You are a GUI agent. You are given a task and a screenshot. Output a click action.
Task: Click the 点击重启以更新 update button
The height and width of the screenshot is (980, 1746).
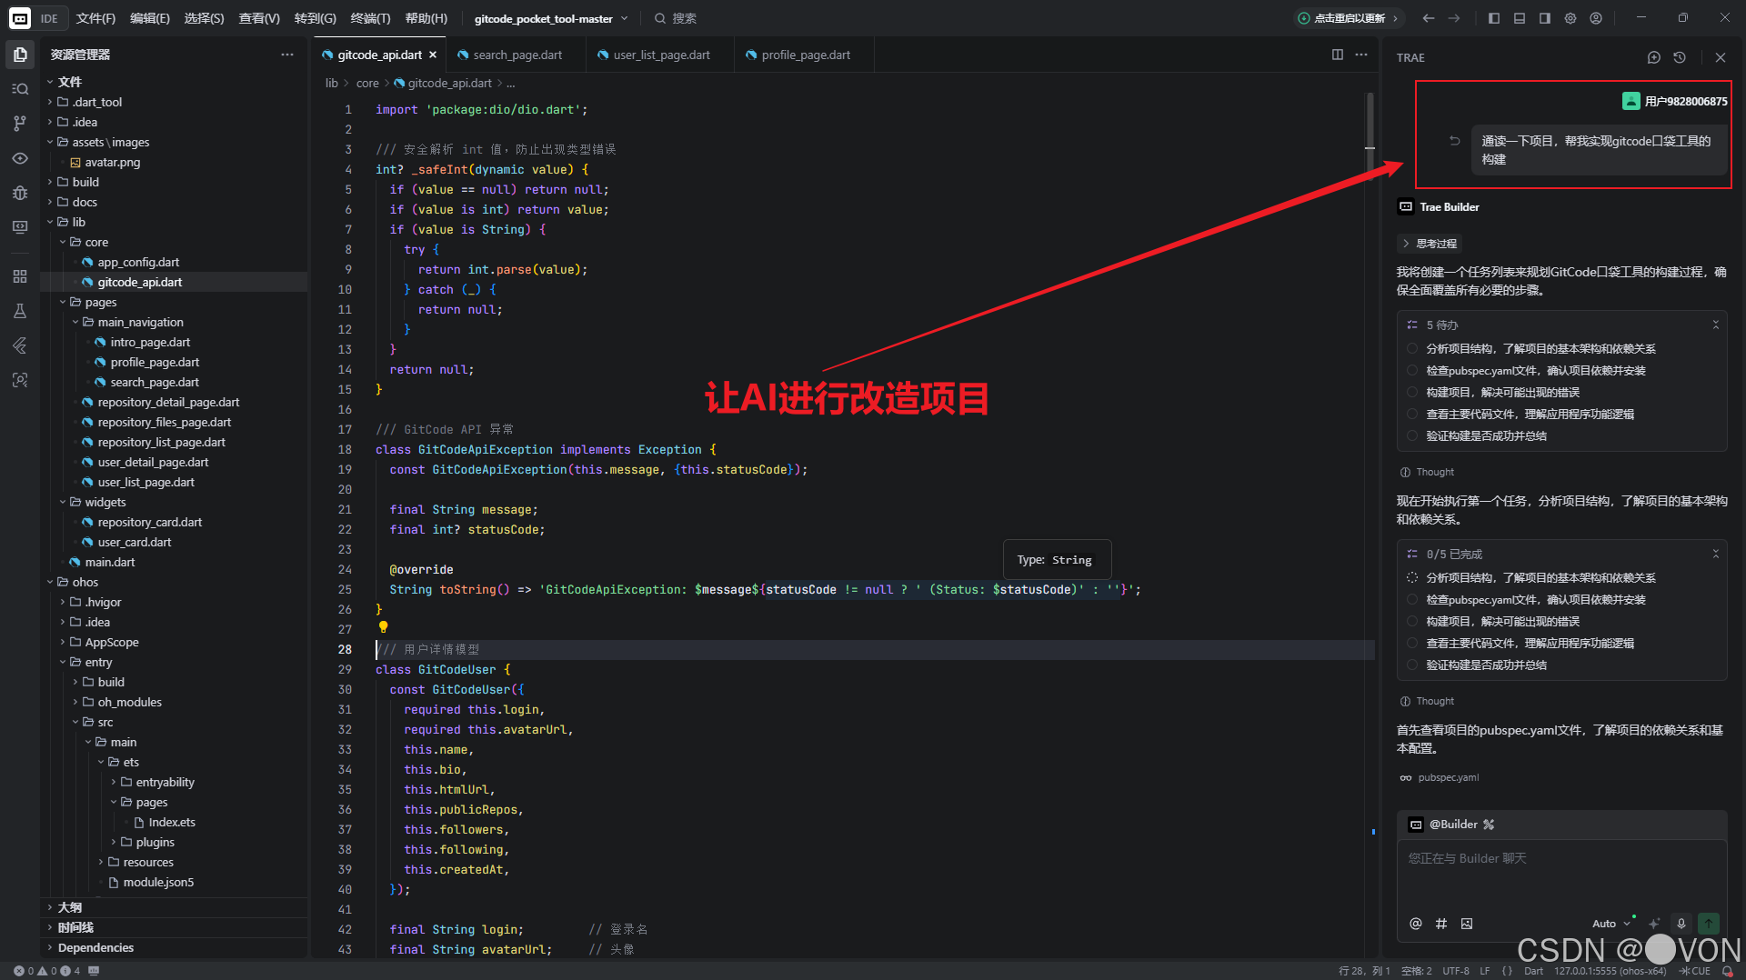tap(1350, 18)
